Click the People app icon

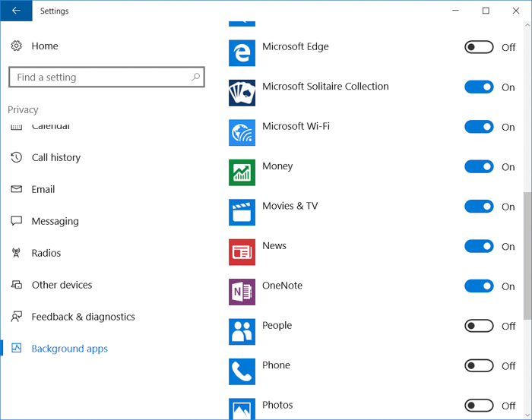tap(242, 332)
